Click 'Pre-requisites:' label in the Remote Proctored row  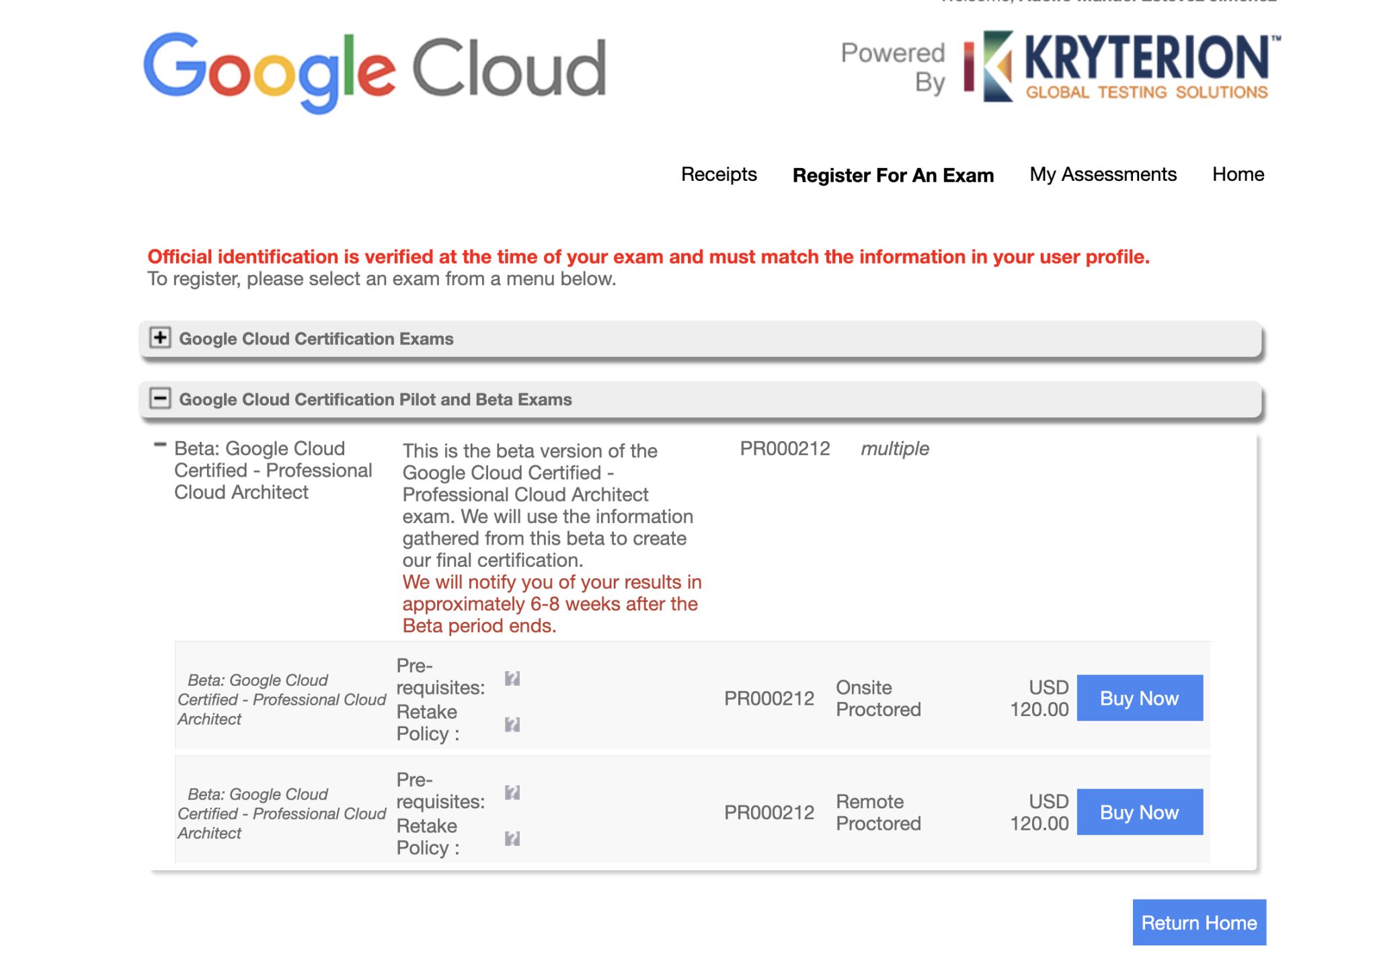(440, 791)
